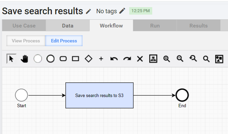Select the pointer selection tool
The width and height of the screenshot is (228, 134).
12,59
